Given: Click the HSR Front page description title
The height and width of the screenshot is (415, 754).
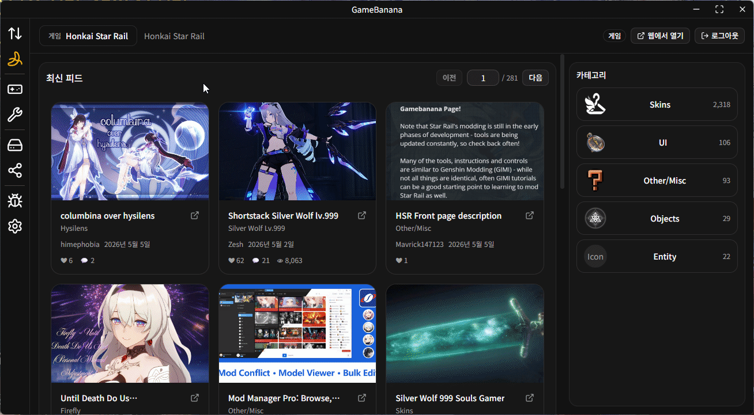Looking at the screenshot, I should coord(448,216).
